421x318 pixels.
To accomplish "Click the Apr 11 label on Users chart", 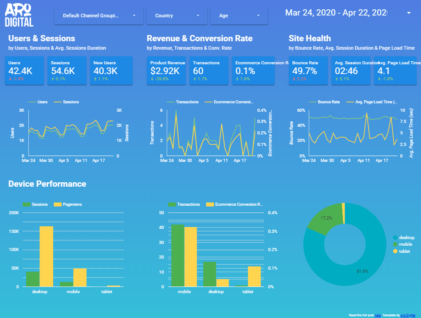I will coord(81,161).
